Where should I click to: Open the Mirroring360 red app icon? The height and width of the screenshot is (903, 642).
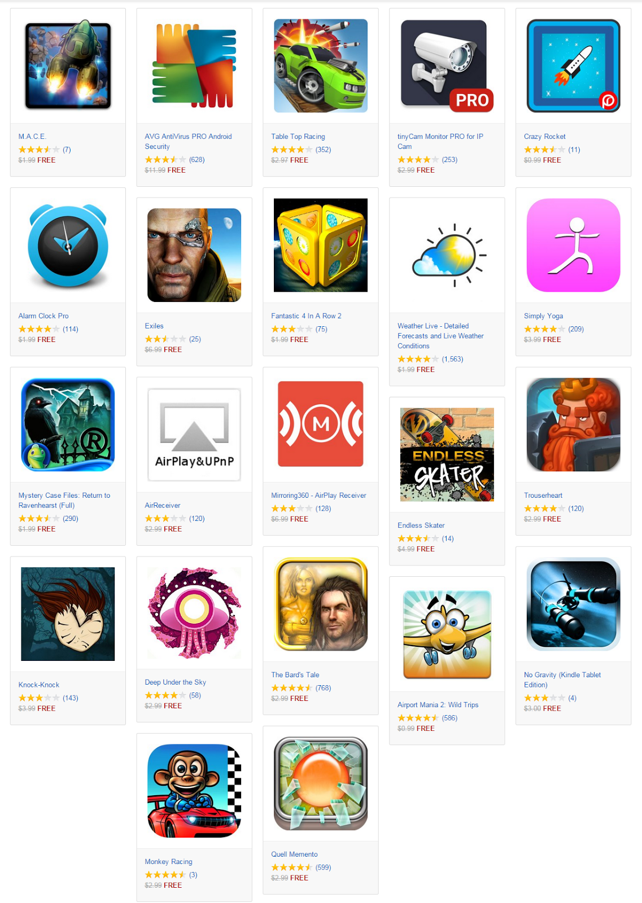coord(320,424)
